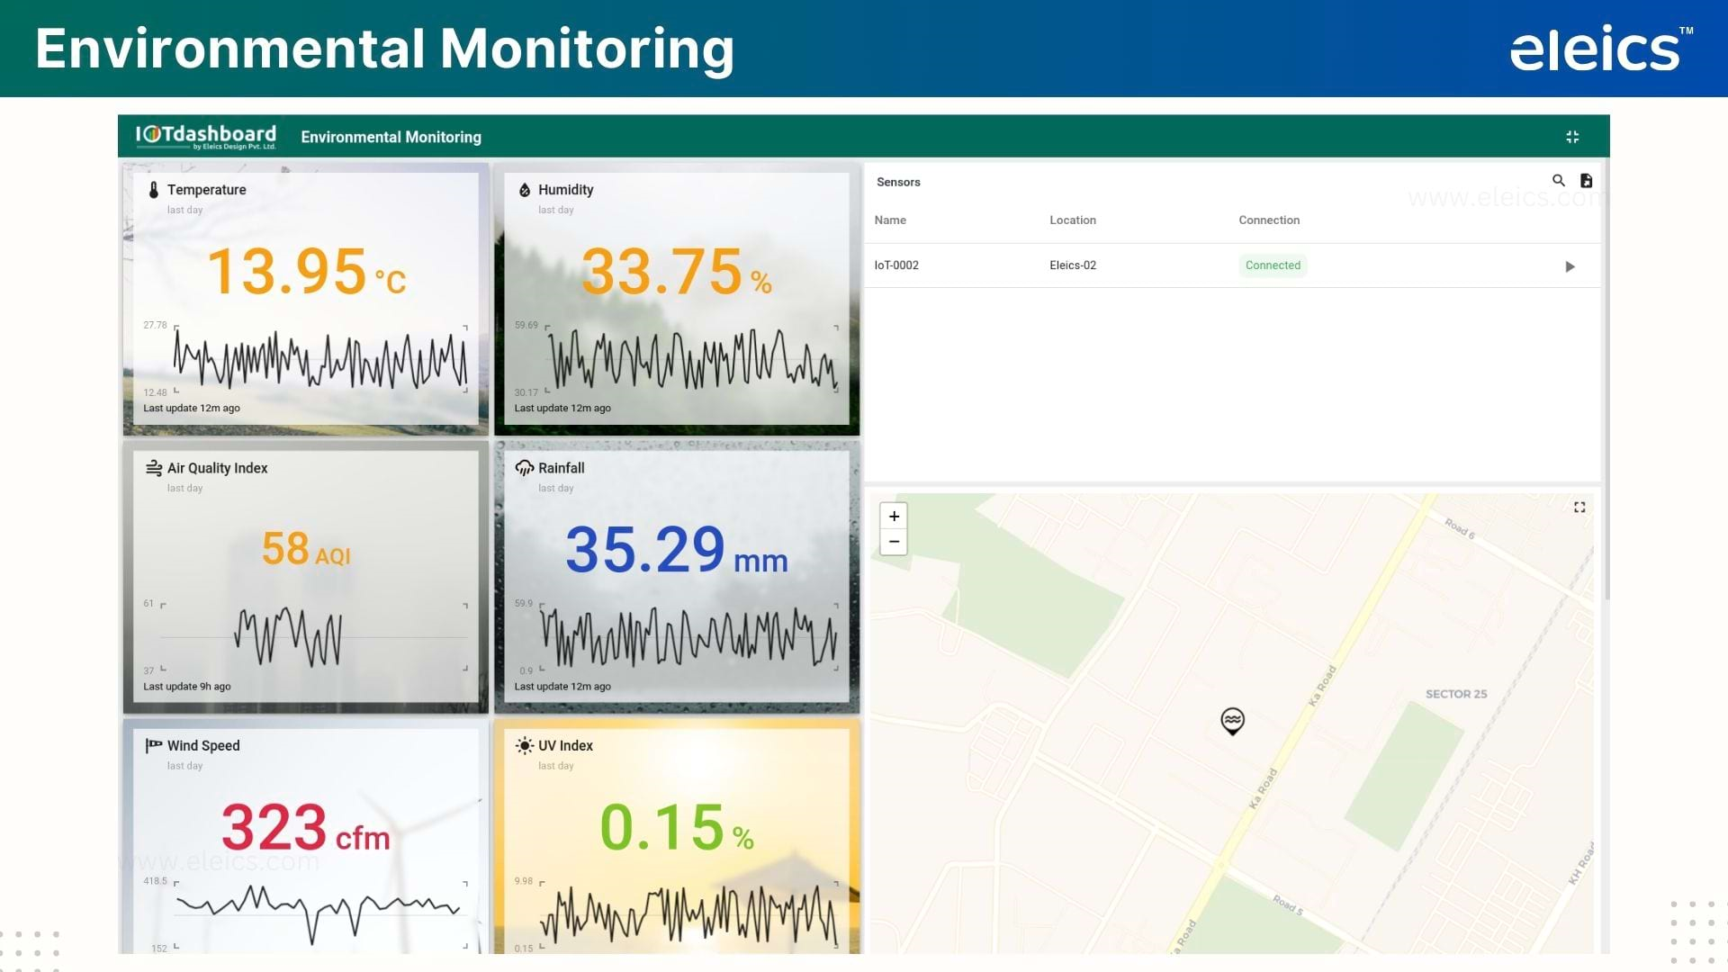Screen dimensions: 1728x972
Task: Click the exit fullscreen icon in dashboard header
Action: (x=1572, y=137)
